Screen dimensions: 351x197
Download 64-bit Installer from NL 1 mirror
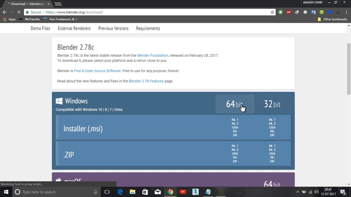click(235, 120)
